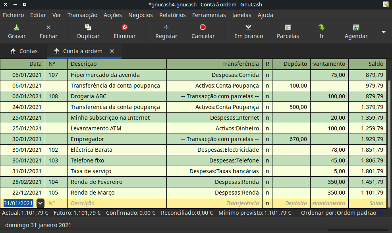This screenshot has height=233, width=392.
Task: Click the Registar add icon
Action: tap(166, 28)
